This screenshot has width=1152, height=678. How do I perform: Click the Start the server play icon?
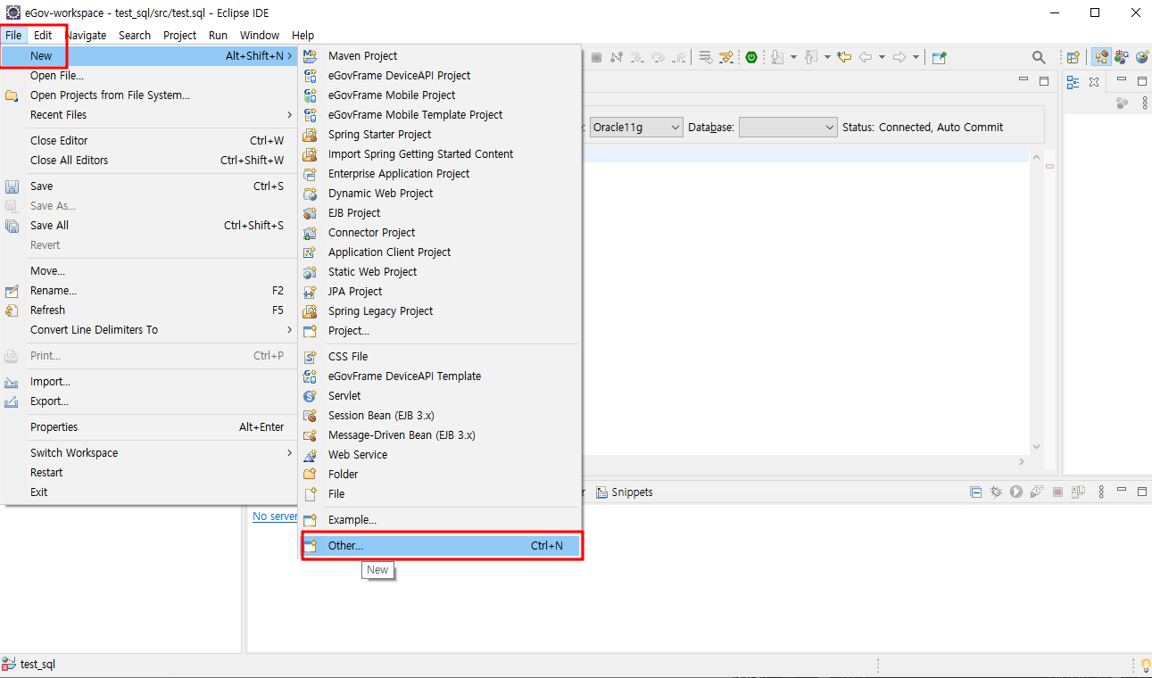point(1016,492)
